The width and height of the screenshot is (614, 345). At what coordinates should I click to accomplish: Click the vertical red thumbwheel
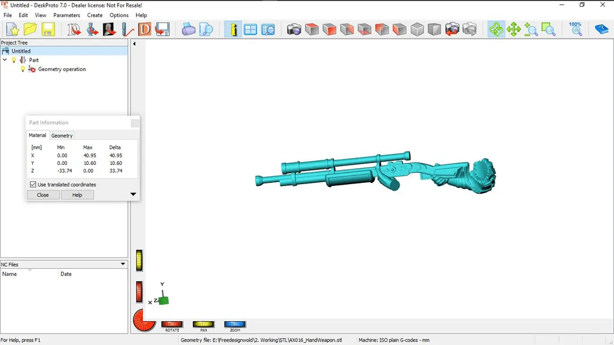[139, 292]
